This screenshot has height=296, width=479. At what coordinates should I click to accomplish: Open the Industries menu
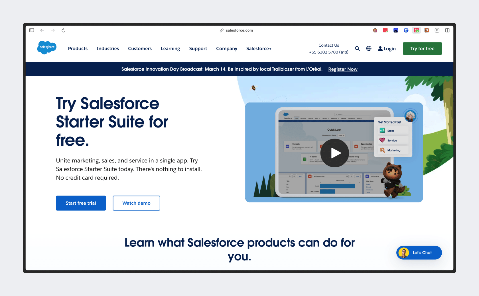click(x=108, y=49)
